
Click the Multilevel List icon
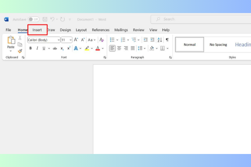134,40
